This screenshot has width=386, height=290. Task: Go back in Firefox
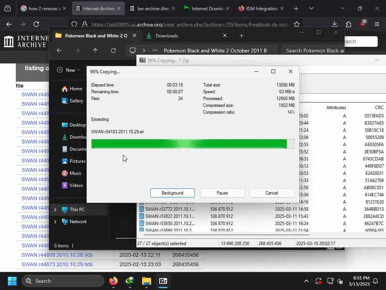coord(9,24)
